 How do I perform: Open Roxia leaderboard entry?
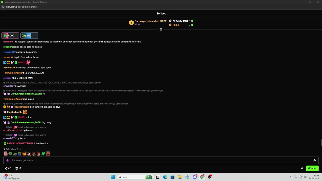point(176,25)
